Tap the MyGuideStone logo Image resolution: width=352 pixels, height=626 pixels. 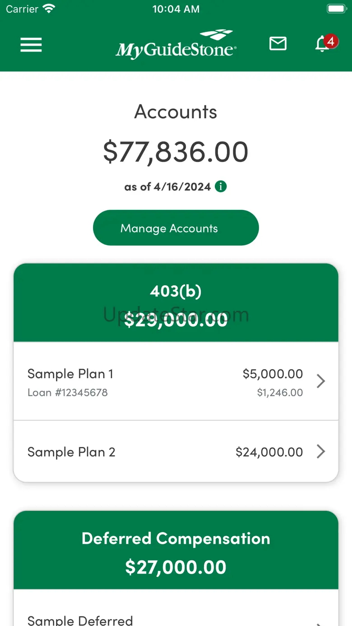click(176, 45)
